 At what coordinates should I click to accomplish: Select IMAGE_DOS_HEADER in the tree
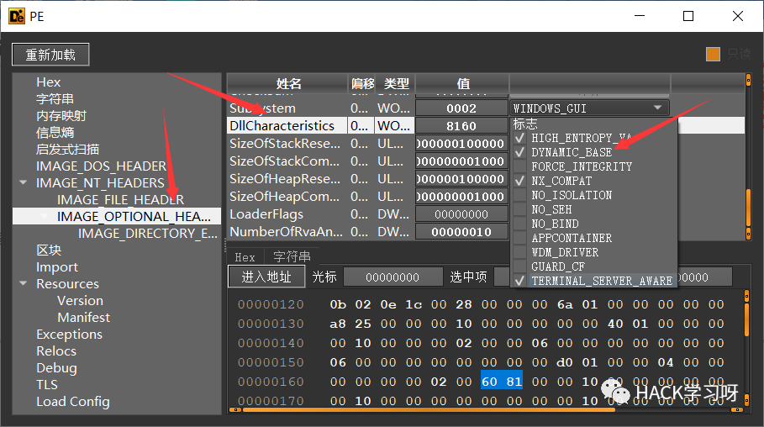[101, 166]
